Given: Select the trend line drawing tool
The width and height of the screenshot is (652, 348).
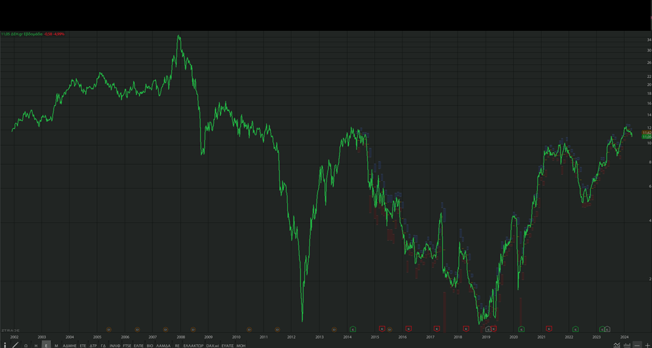Looking at the screenshot, I should click(x=15, y=345).
